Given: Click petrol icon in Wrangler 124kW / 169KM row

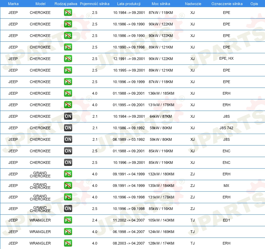Looking at the screenshot, I should (68, 231).
